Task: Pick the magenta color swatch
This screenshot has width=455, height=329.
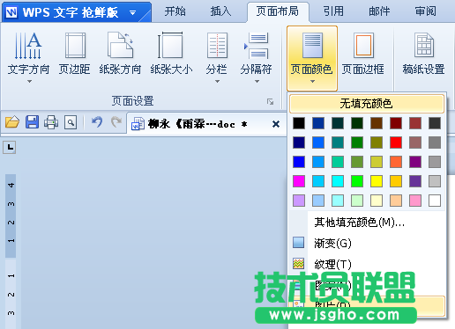Action: click(x=299, y=181)
